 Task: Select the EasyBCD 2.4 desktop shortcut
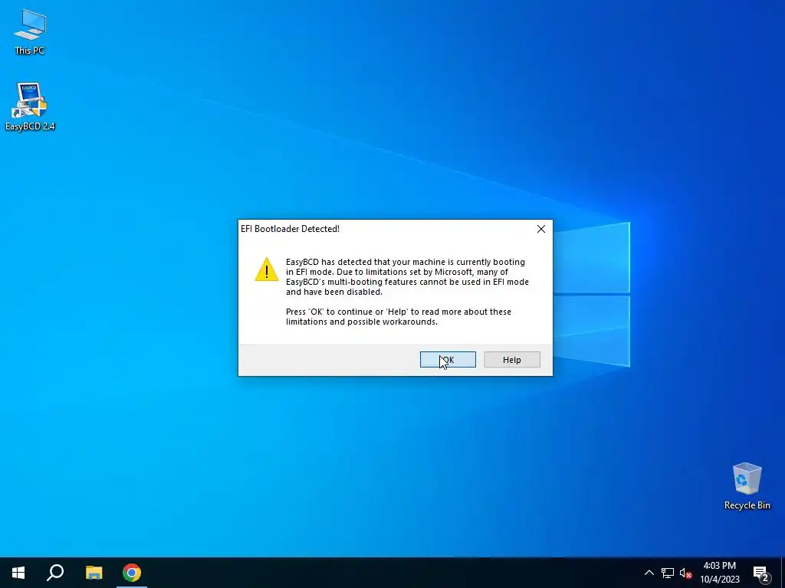pos(30,106)
